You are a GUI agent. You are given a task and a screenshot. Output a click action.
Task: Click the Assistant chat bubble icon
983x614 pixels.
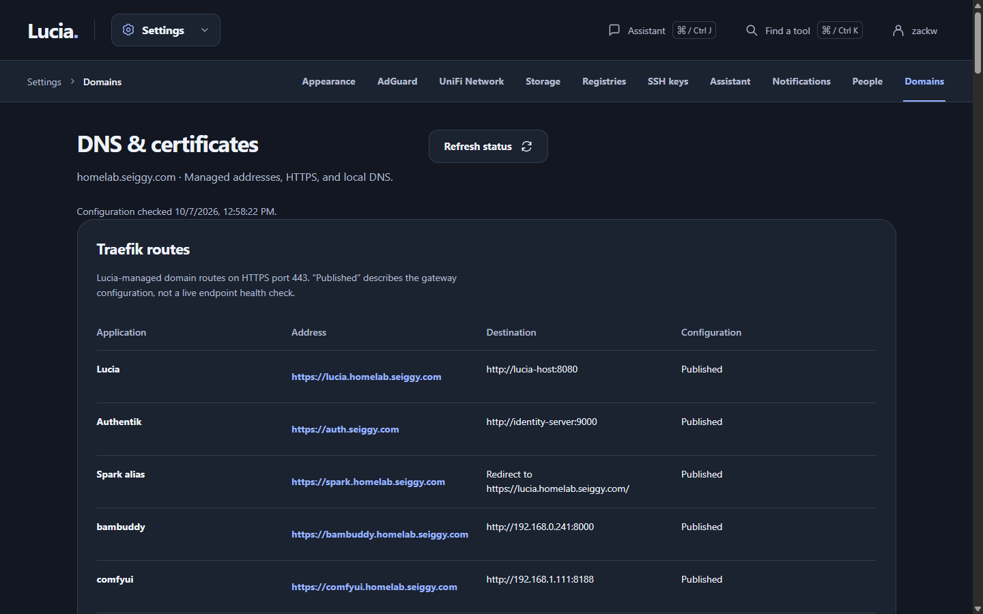click(x=614, y=30)
